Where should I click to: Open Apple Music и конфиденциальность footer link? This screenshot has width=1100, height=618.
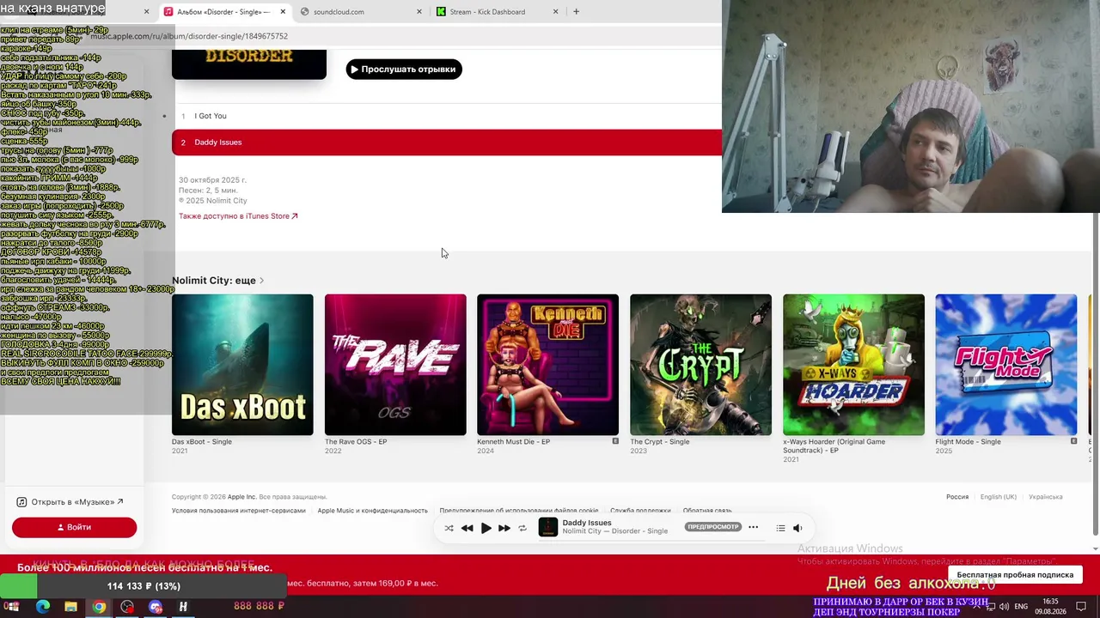coord(372,511)
